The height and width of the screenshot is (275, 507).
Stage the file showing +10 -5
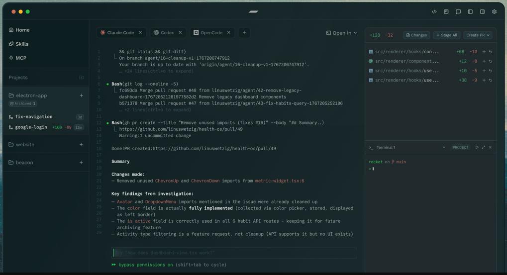(484, 71)
